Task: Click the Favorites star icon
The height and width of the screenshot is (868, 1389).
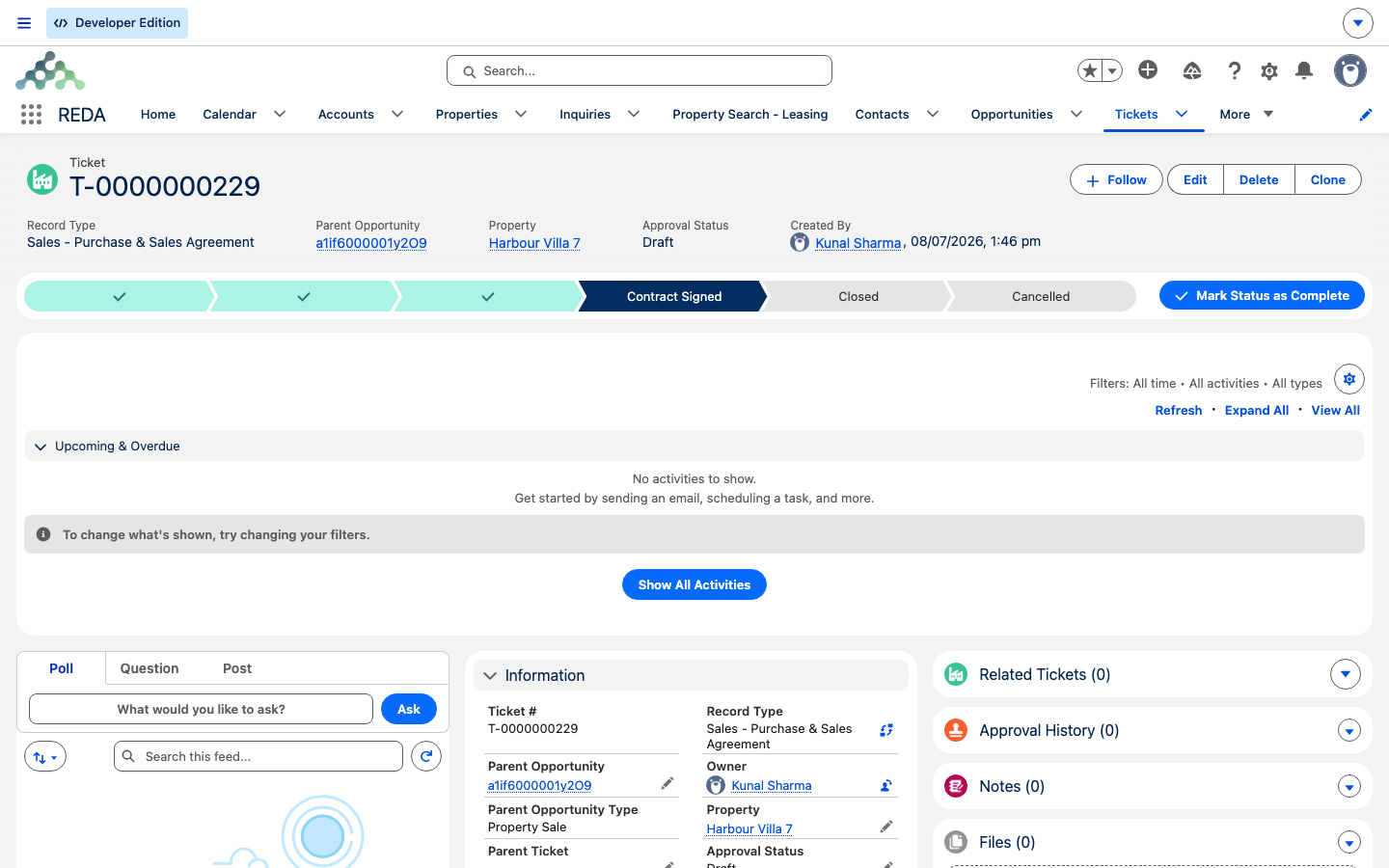Action: 1090,70
